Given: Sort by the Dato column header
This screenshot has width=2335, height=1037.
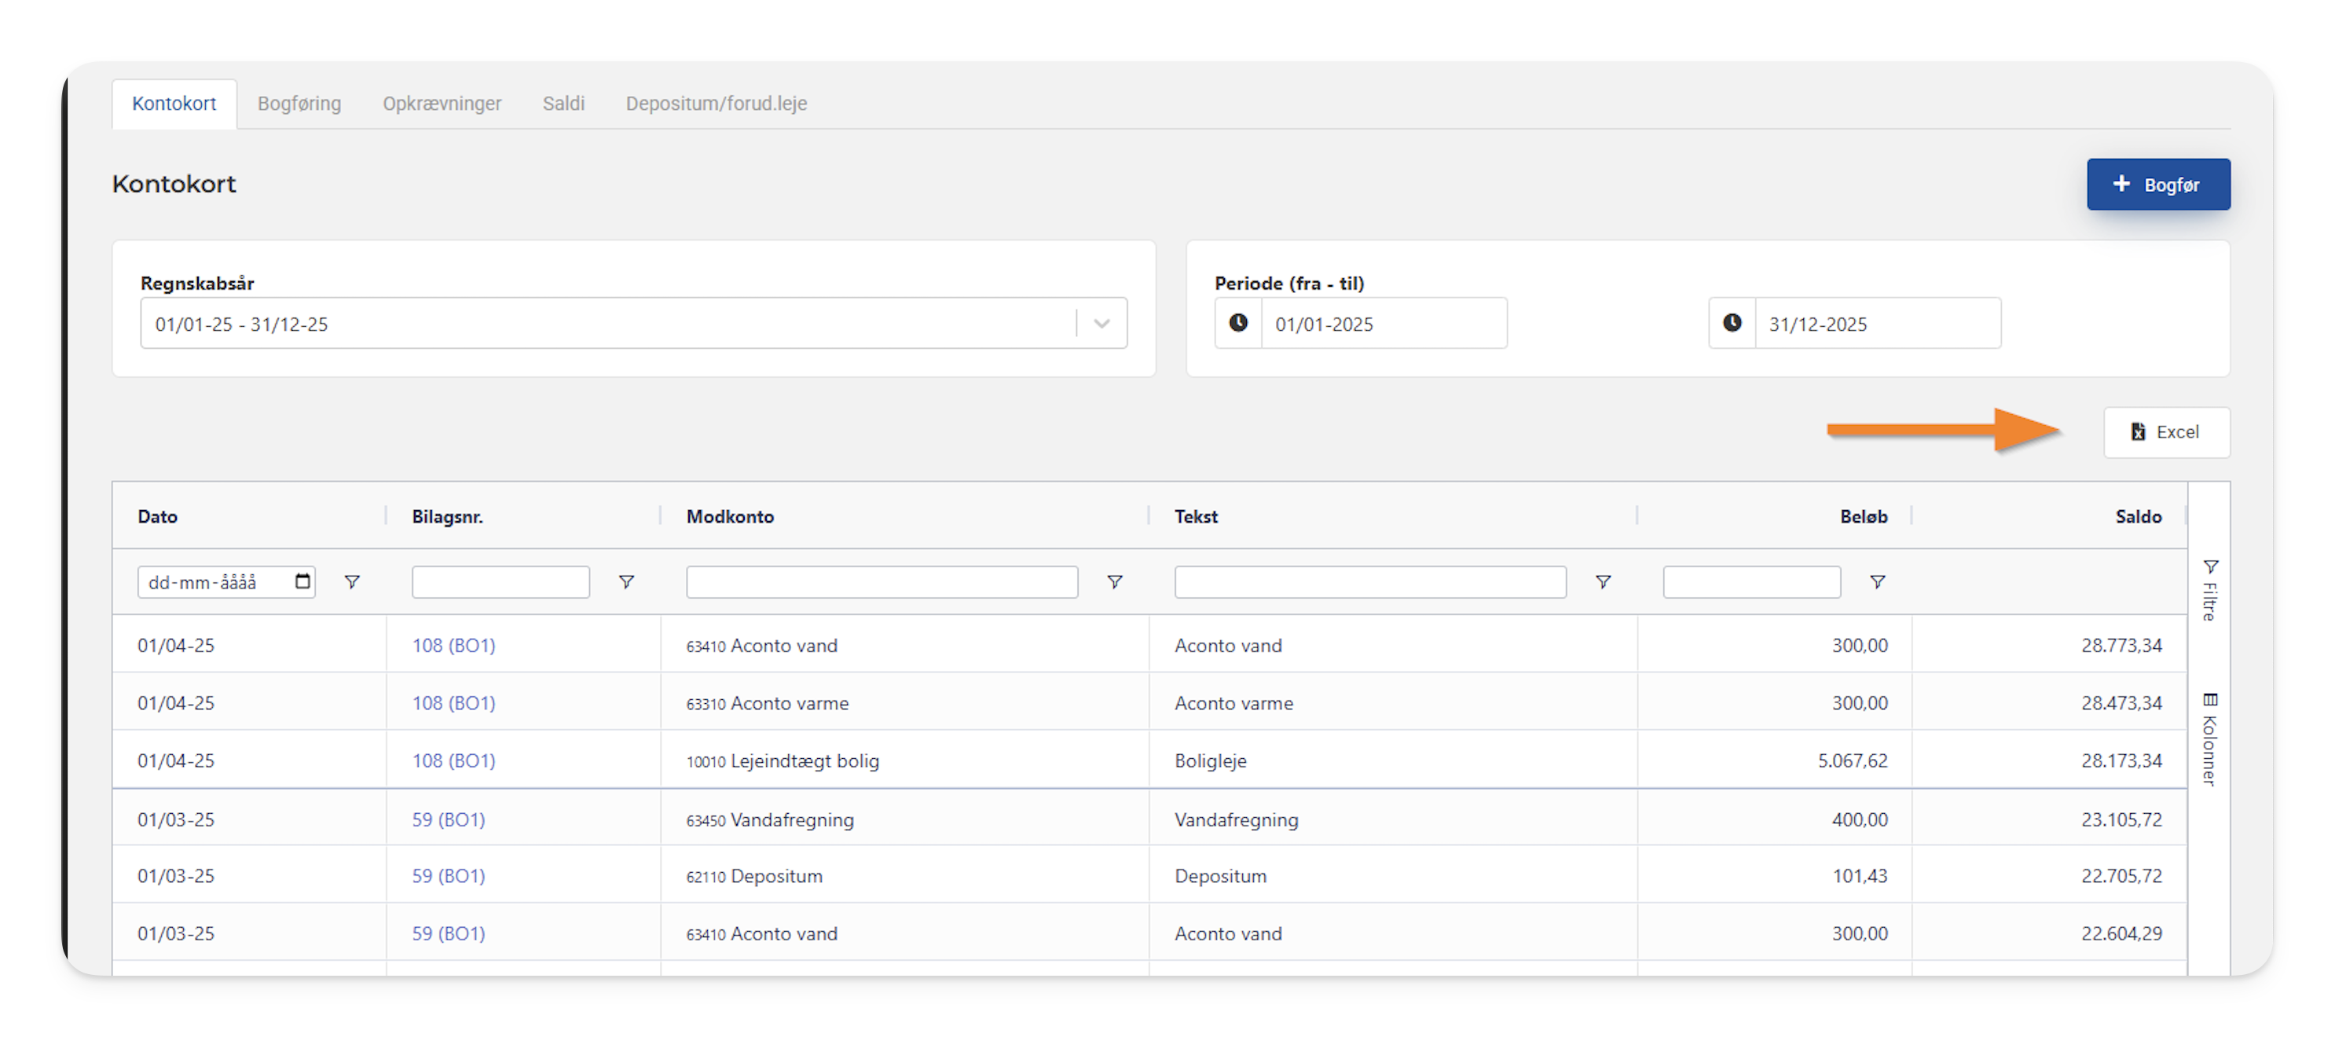Looking at the screenshot, I should [158, 517].
